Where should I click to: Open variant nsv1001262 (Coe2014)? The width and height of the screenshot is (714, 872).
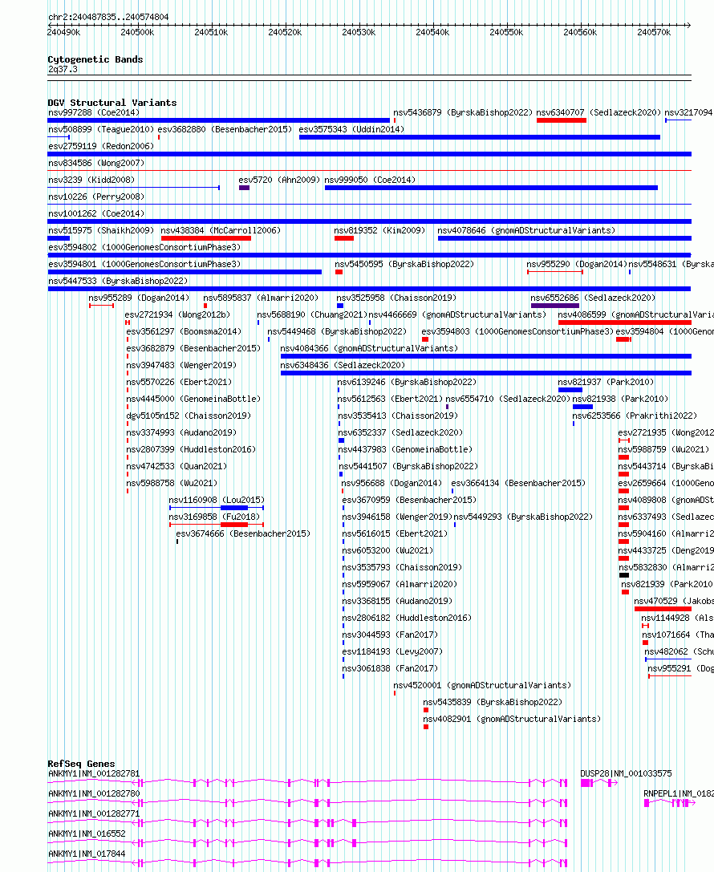[96, 213]
